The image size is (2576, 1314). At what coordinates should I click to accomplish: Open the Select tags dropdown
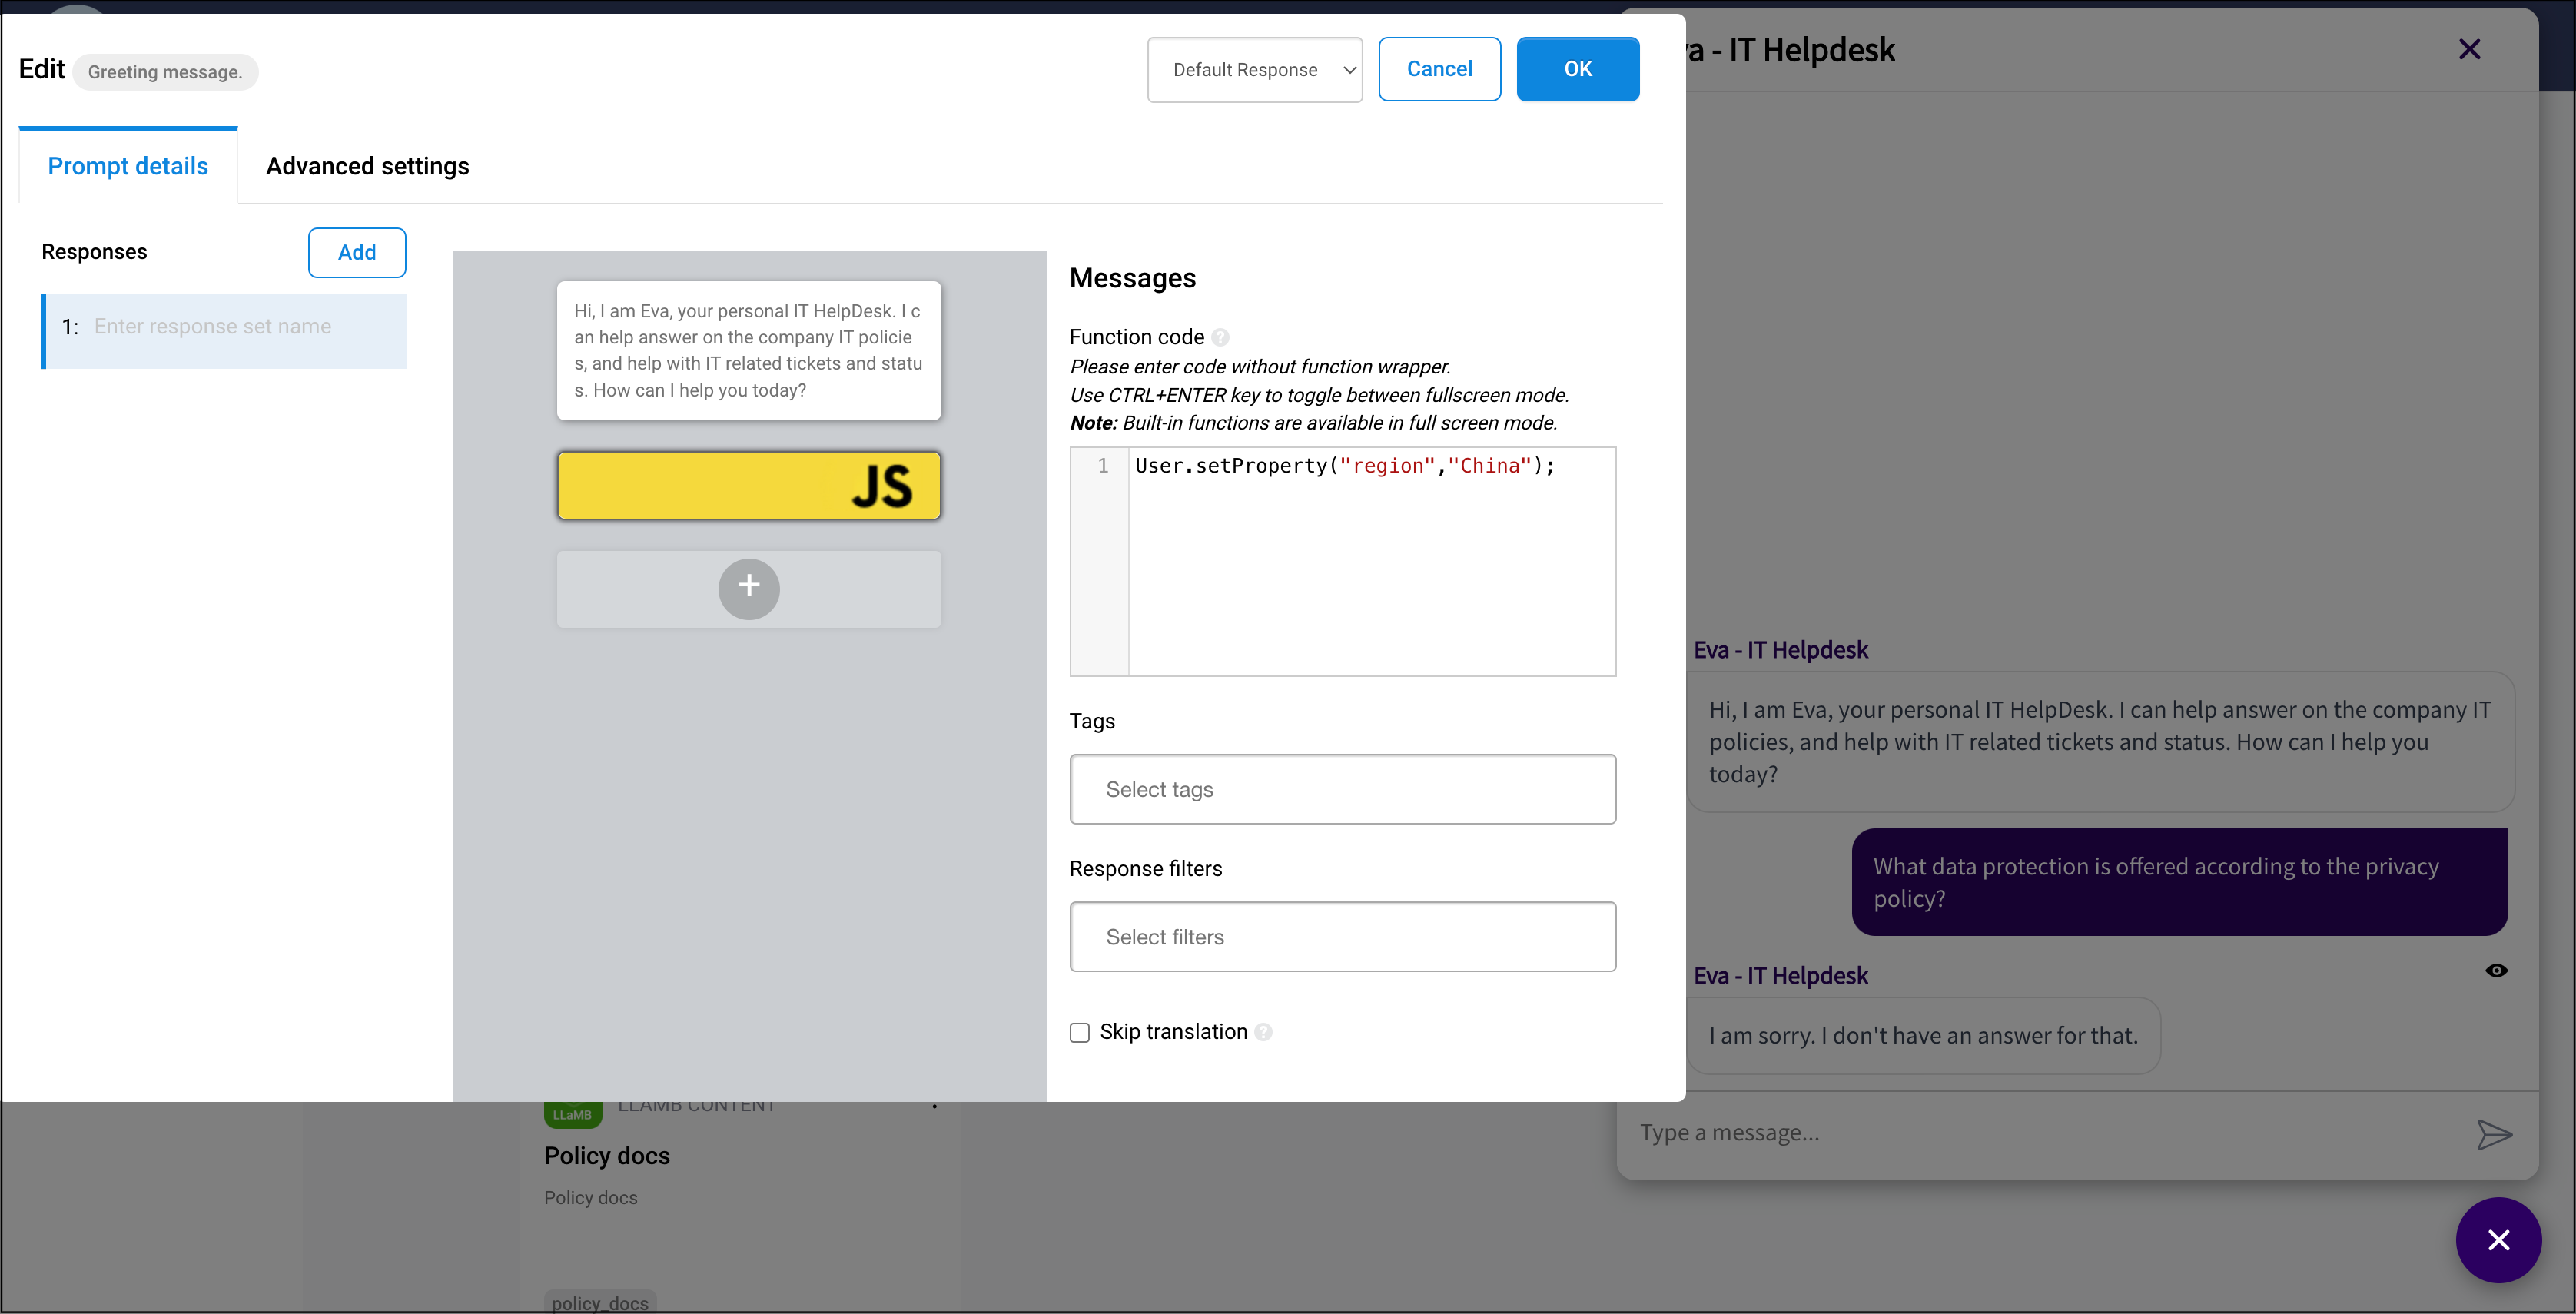(1342, 789)
